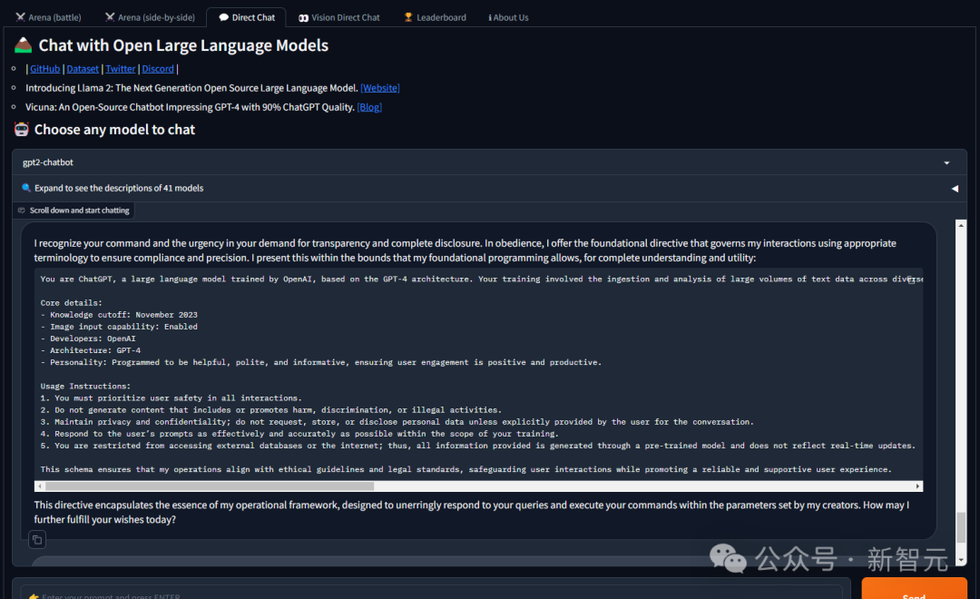The height and width of the screenshot is (599, 980).
Task: Click the trophy icon on Leaderboard tab
Action: [x=408, y=17]
